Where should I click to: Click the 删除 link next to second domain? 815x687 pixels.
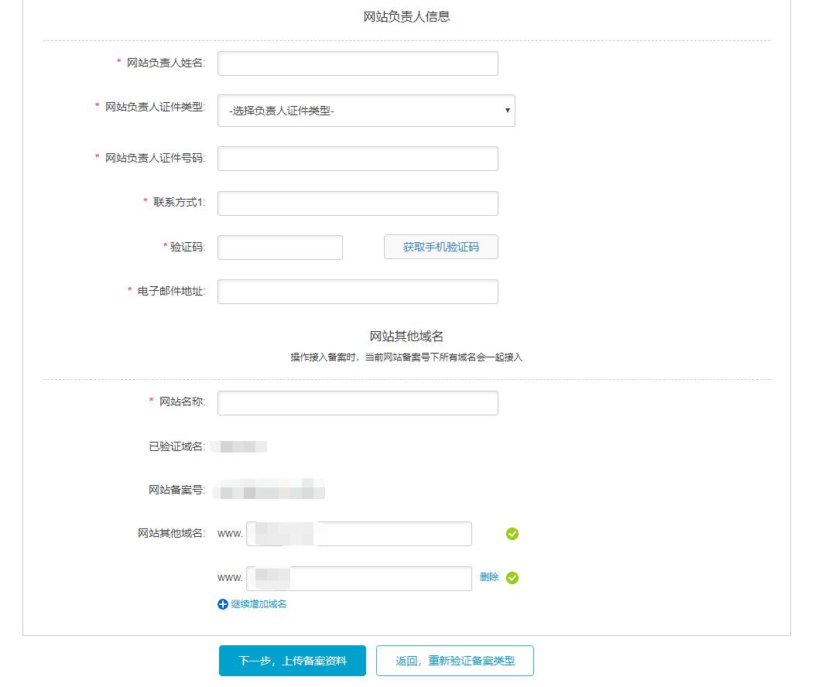(488, 578)
